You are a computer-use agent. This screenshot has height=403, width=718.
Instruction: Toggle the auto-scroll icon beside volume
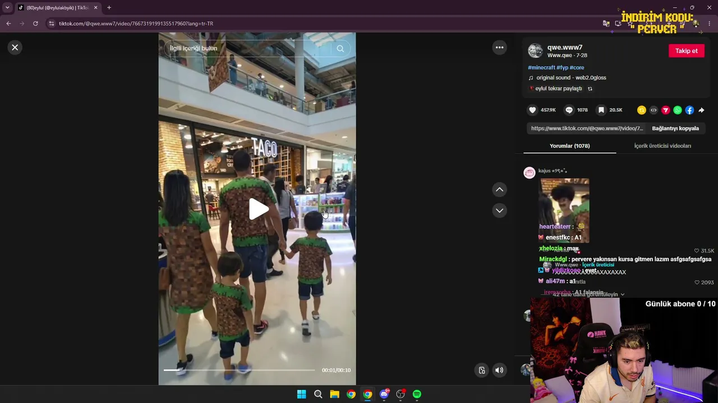point(481,370)
